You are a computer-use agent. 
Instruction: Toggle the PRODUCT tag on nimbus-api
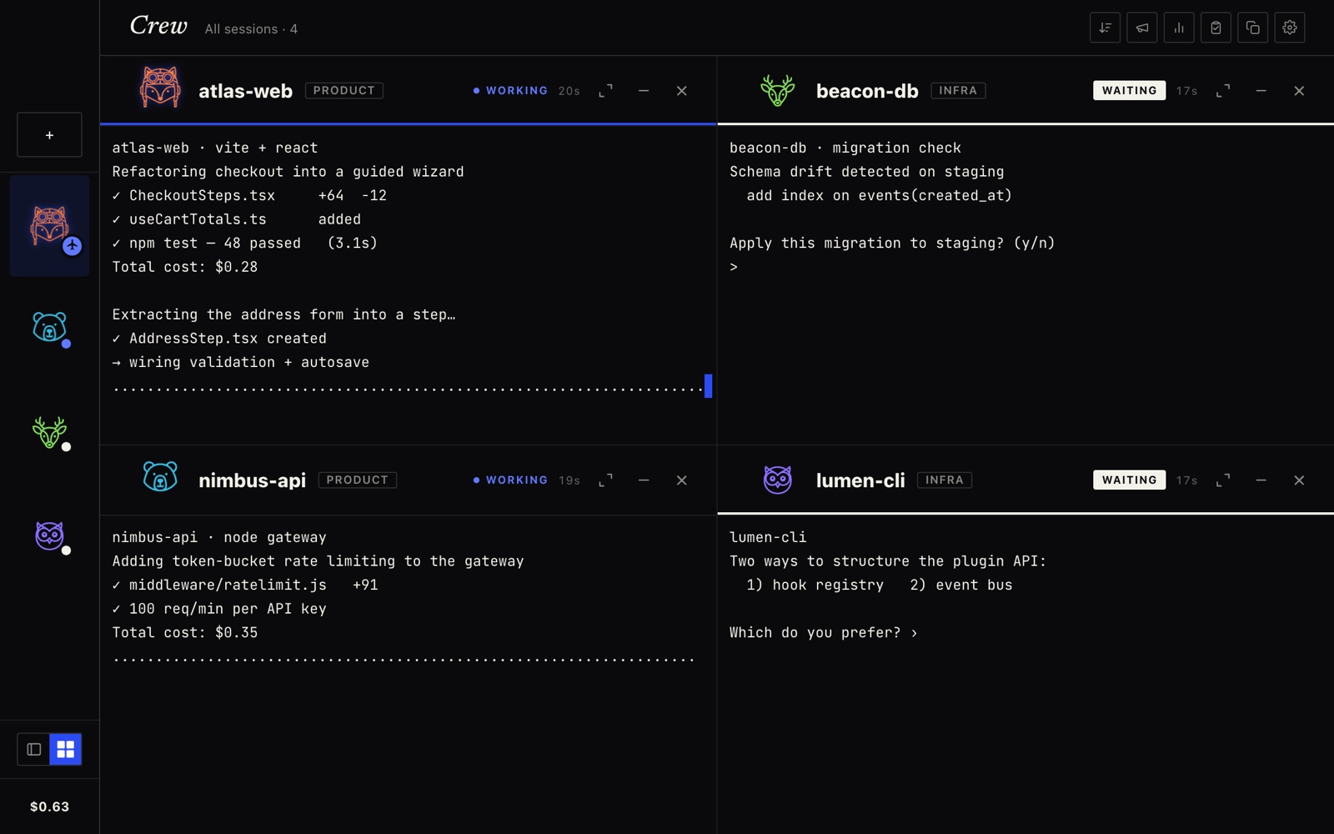point(357,480)
